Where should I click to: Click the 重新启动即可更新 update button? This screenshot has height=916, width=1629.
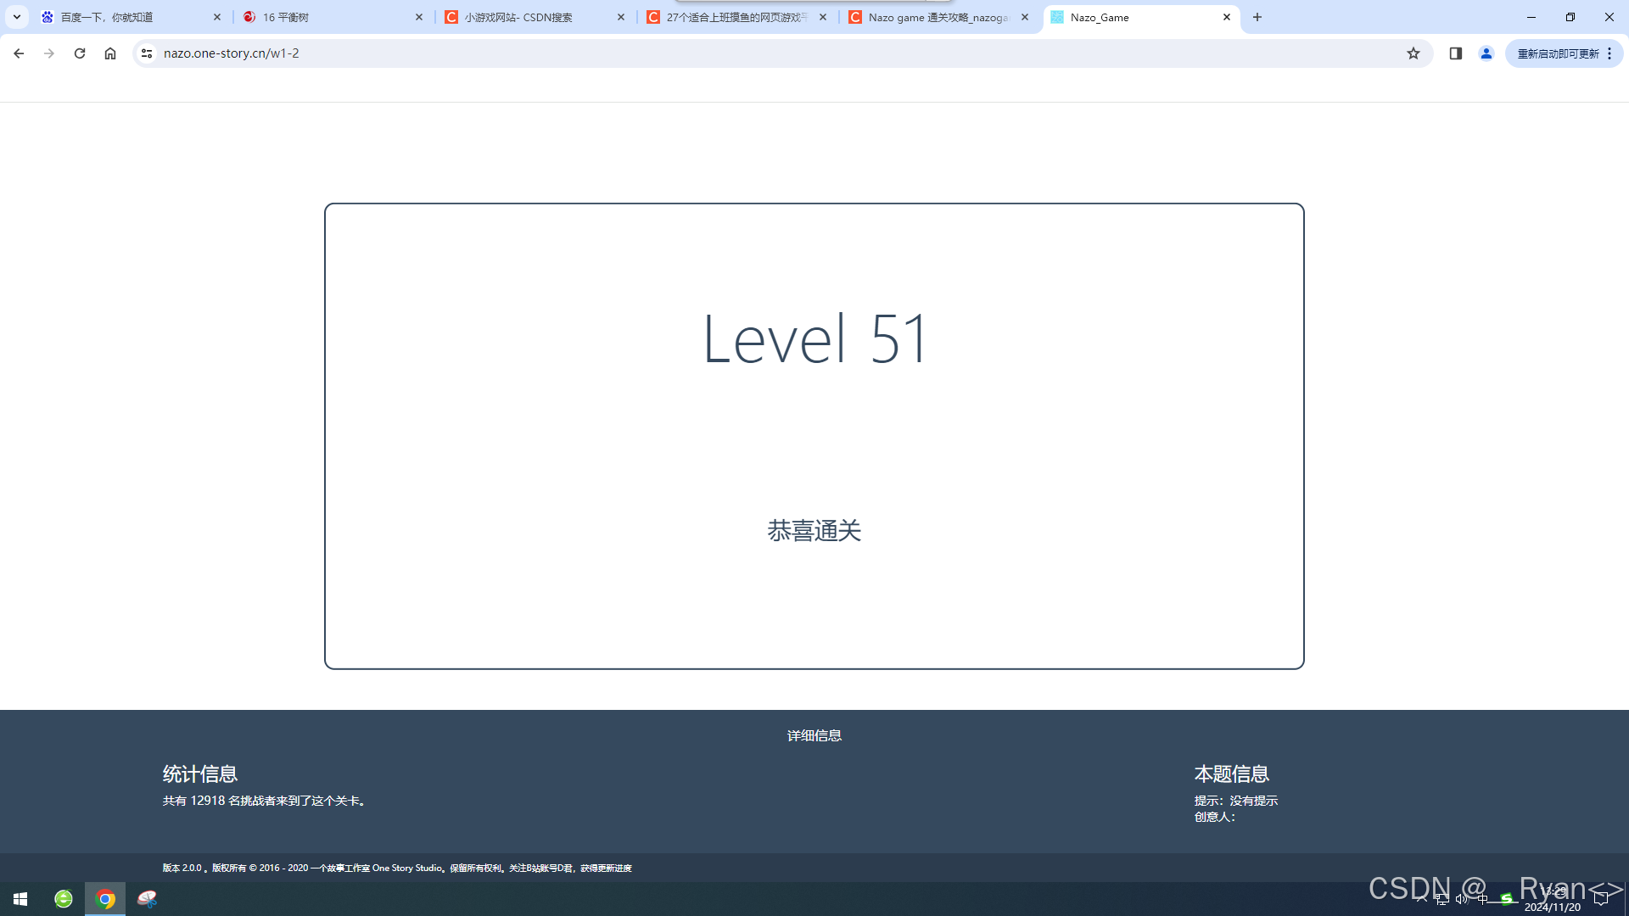[1558, 53]
